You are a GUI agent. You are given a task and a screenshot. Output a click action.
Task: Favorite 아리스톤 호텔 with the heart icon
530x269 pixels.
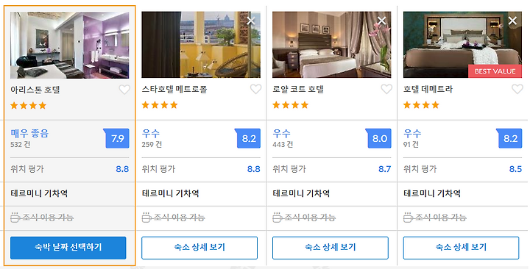pos(124,90)
